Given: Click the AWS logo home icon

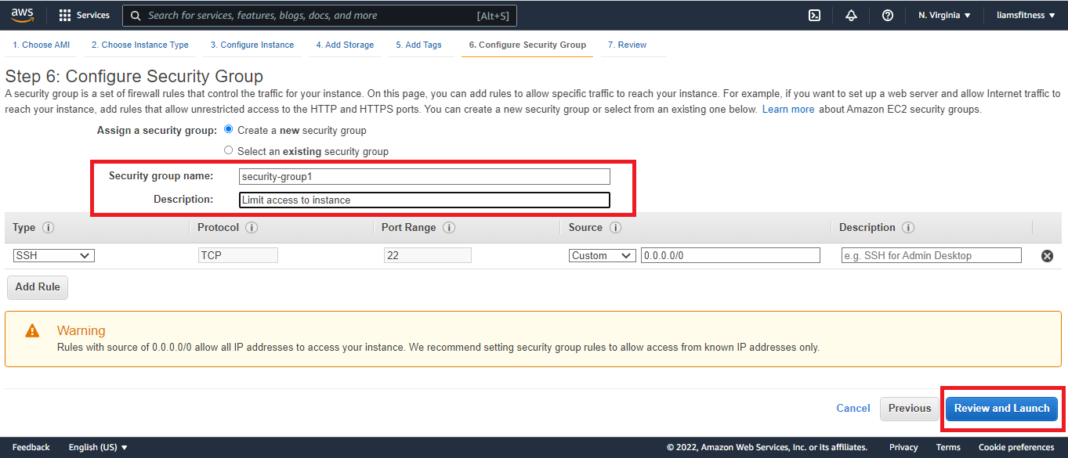Looking at the screenshot, I should (22, 15).
